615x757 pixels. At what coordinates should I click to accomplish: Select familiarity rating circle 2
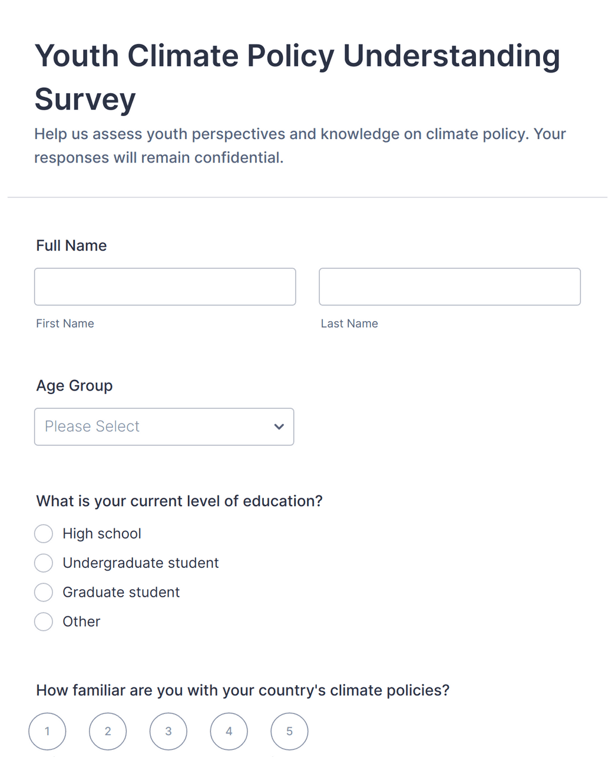[x=108, y=731]
